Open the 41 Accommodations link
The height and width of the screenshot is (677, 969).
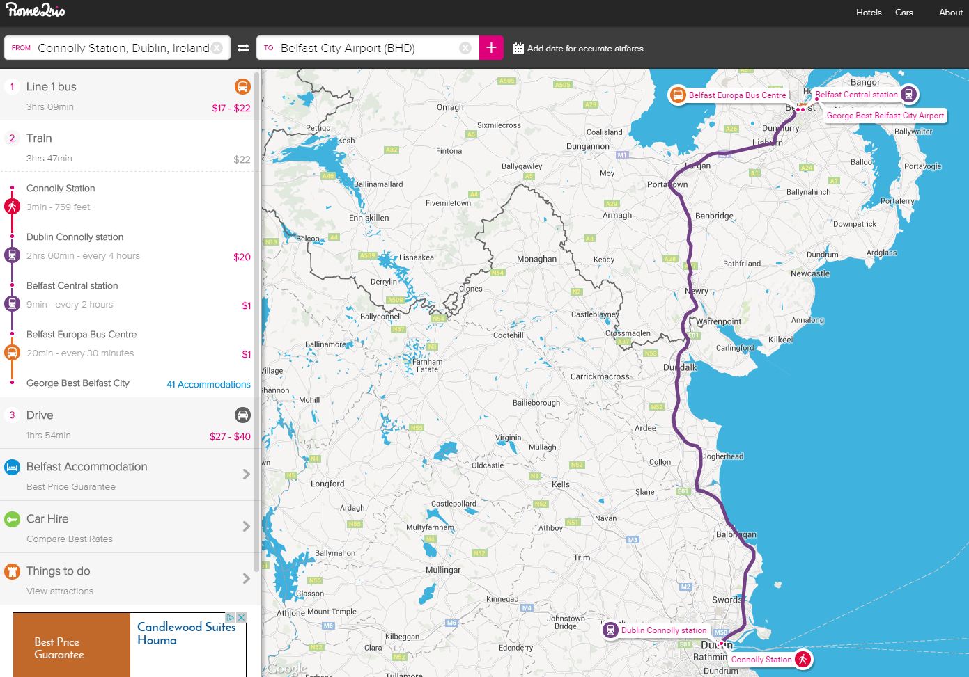(208, 384)
